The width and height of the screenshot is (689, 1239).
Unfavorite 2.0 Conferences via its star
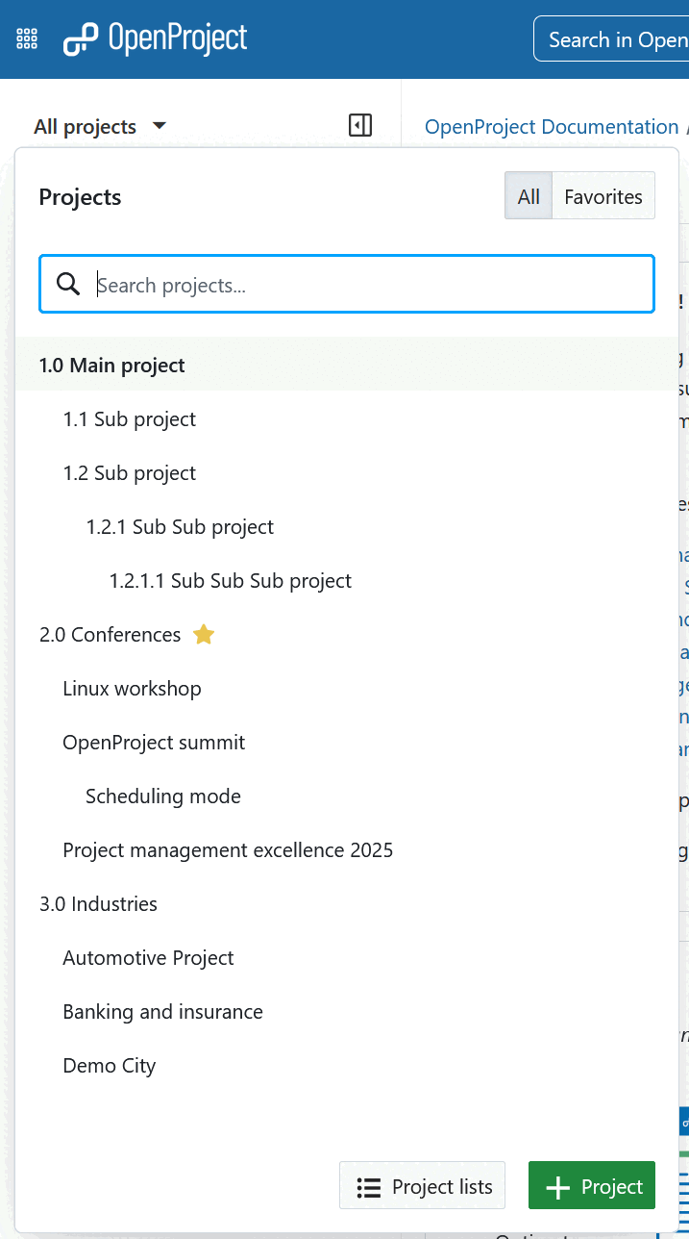tap(203, 634)
